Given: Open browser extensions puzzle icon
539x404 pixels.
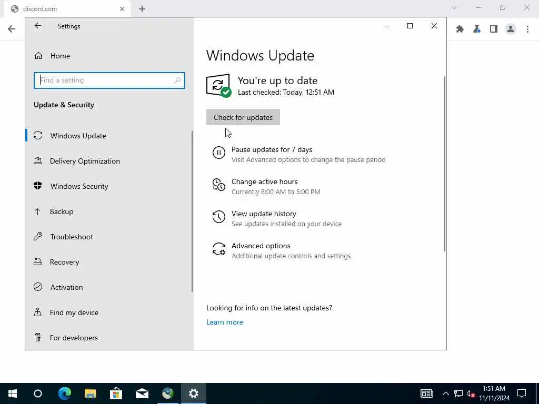Looking at the screenshot, I should pos(460,29).
